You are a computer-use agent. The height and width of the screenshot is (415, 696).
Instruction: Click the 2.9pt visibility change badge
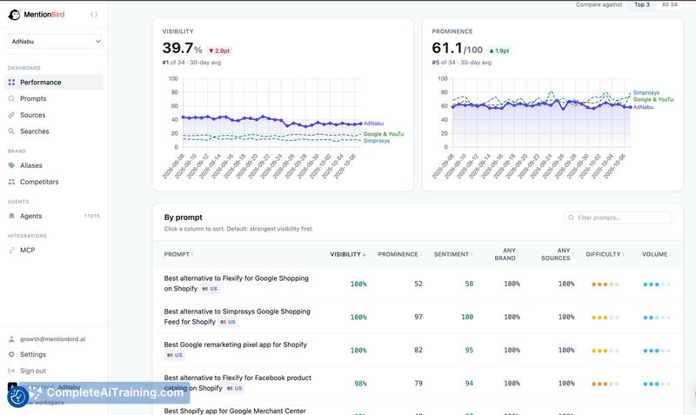pyautogui.click(x=219, y=50)
